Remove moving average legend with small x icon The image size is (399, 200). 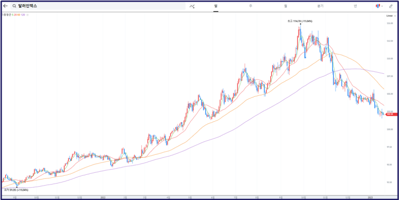click(27, 15)
